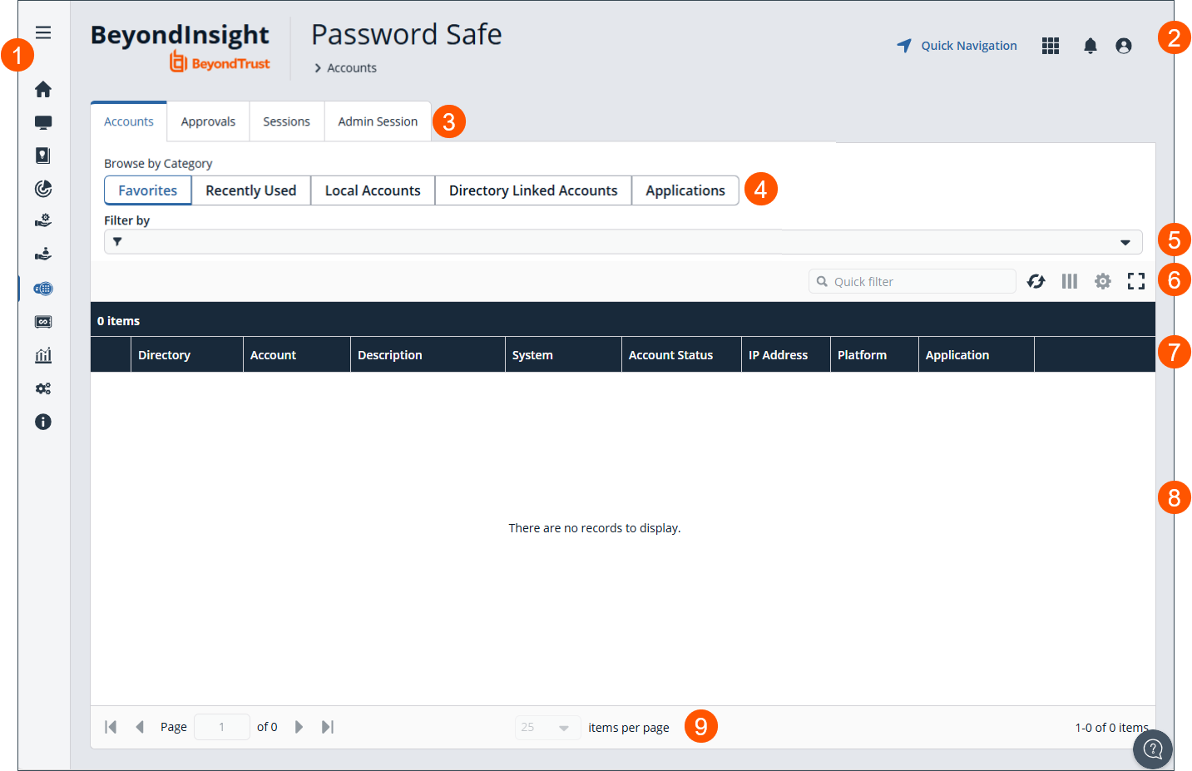Open the Admin Session tab
This screenshot has width=1192, height=771.
coord(377,121)
